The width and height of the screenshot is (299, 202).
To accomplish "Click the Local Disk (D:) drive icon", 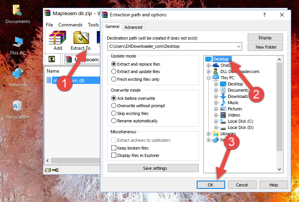I will click(223, 127).
